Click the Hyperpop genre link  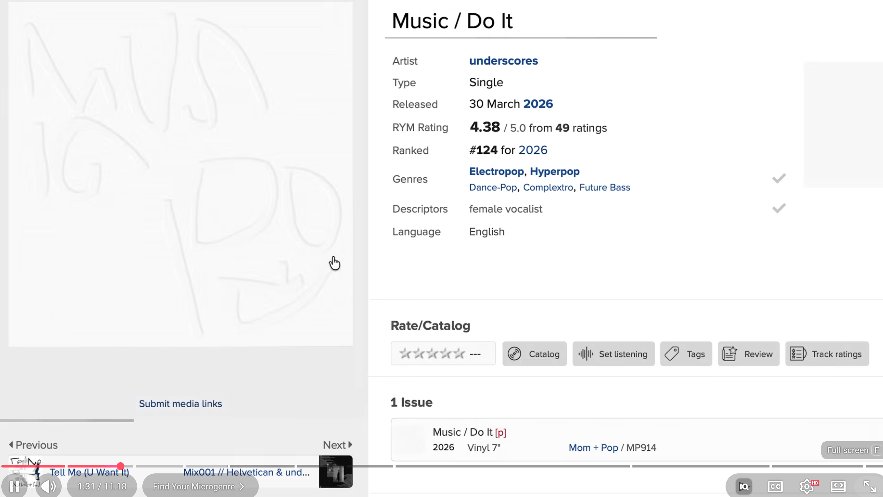point(555,171)
